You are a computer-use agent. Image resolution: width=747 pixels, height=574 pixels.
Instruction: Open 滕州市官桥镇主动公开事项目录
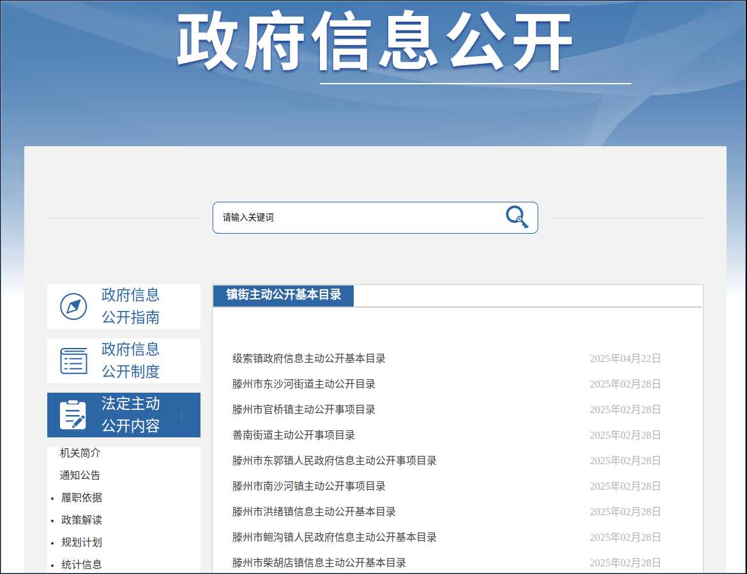[304, 410]
